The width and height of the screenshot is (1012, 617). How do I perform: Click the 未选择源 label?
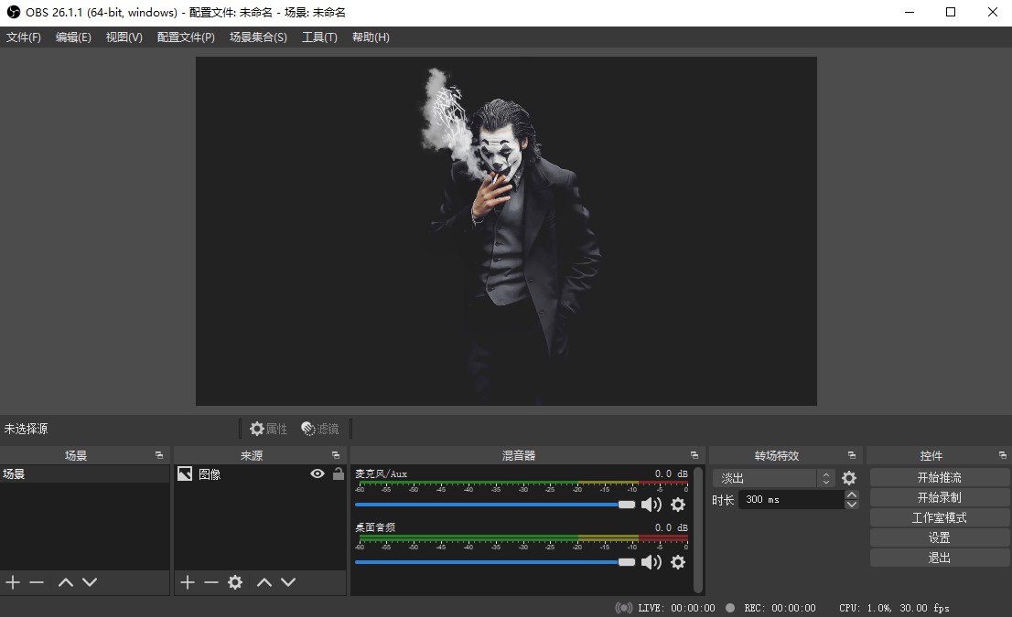[26, 429]
